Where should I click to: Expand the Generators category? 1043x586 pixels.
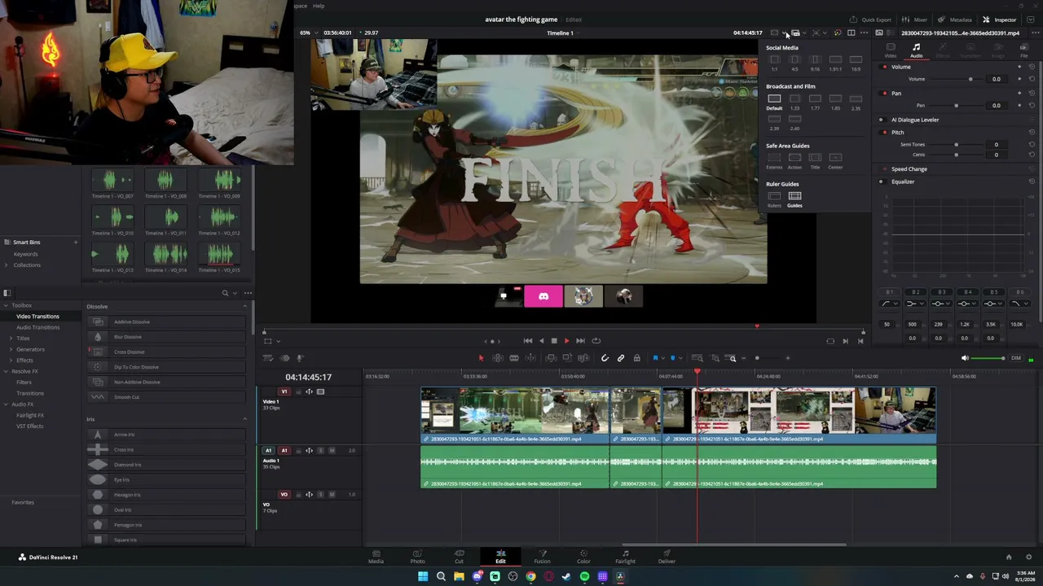[x=11, y=349]
